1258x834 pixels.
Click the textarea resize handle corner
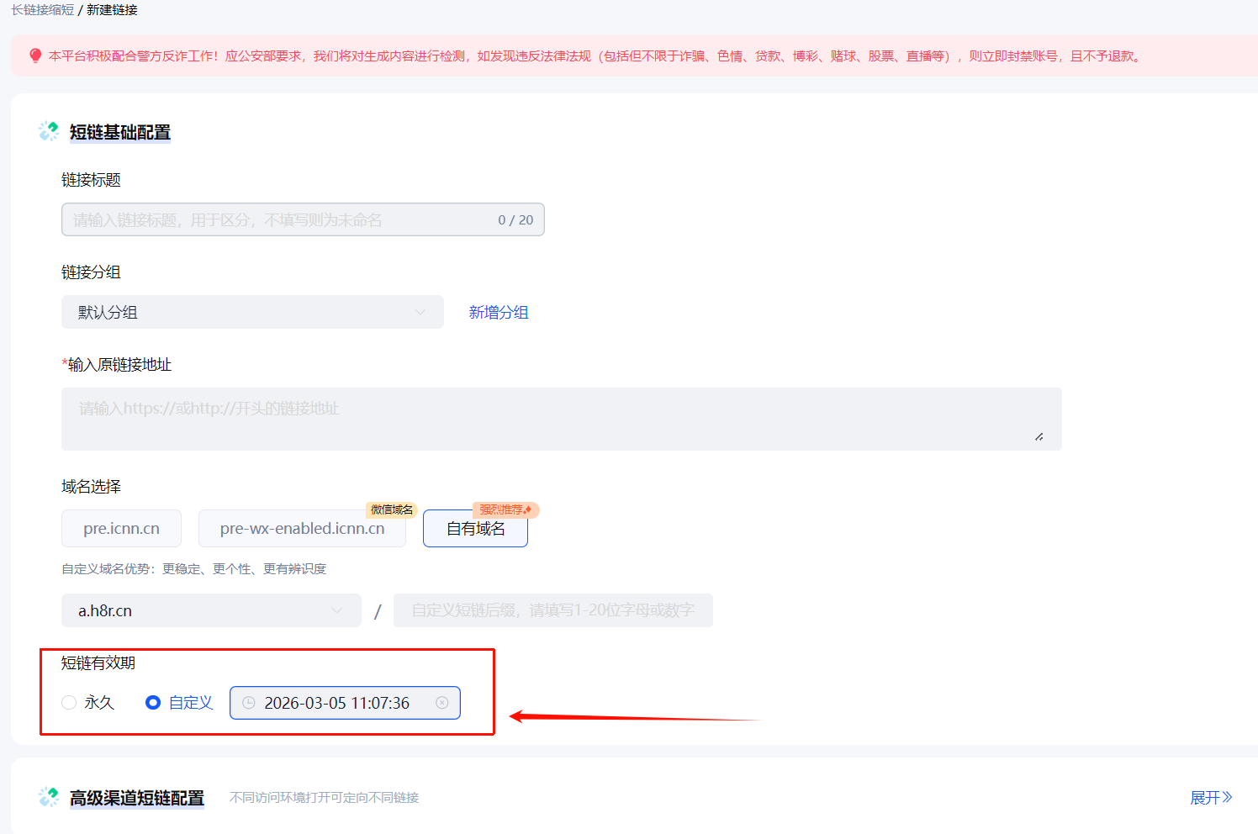click(1039, 436)
